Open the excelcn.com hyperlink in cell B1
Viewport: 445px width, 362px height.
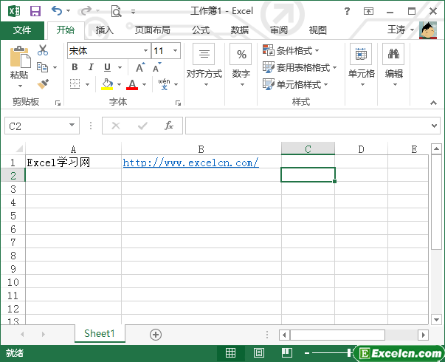tap(190, 162)
